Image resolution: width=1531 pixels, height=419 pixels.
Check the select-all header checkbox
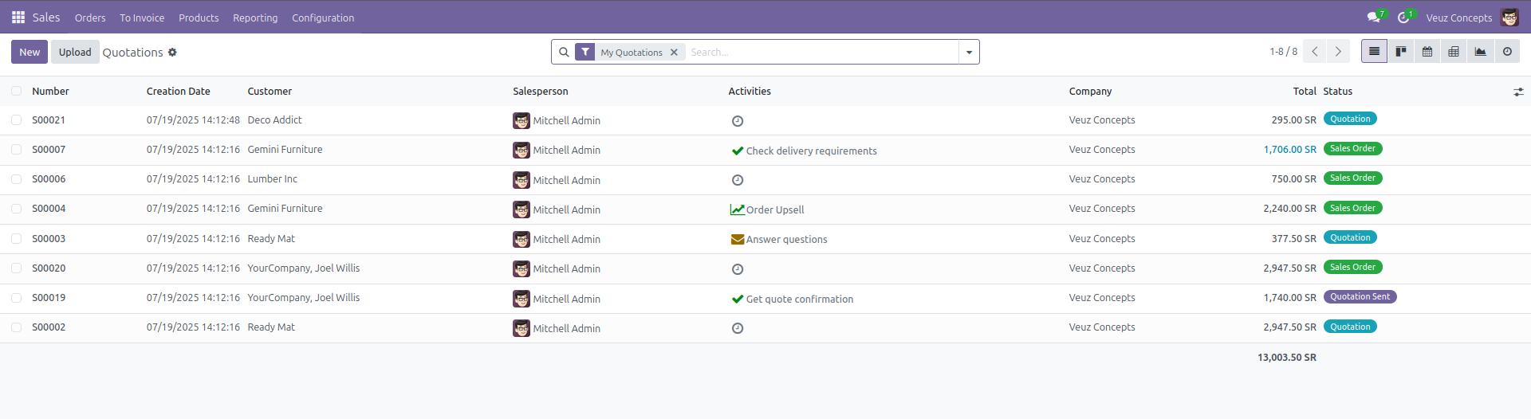tap(16, 92)
